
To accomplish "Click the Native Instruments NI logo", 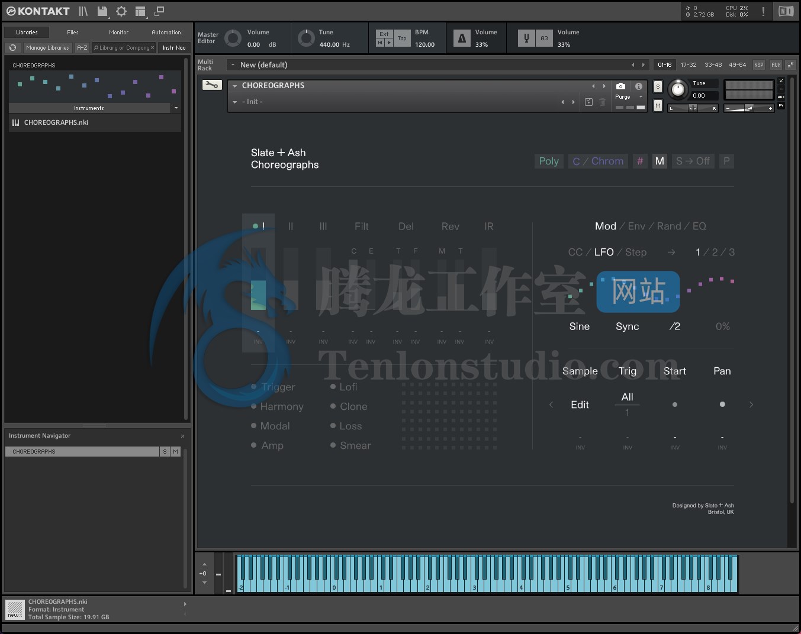I will tap(786, 11).
